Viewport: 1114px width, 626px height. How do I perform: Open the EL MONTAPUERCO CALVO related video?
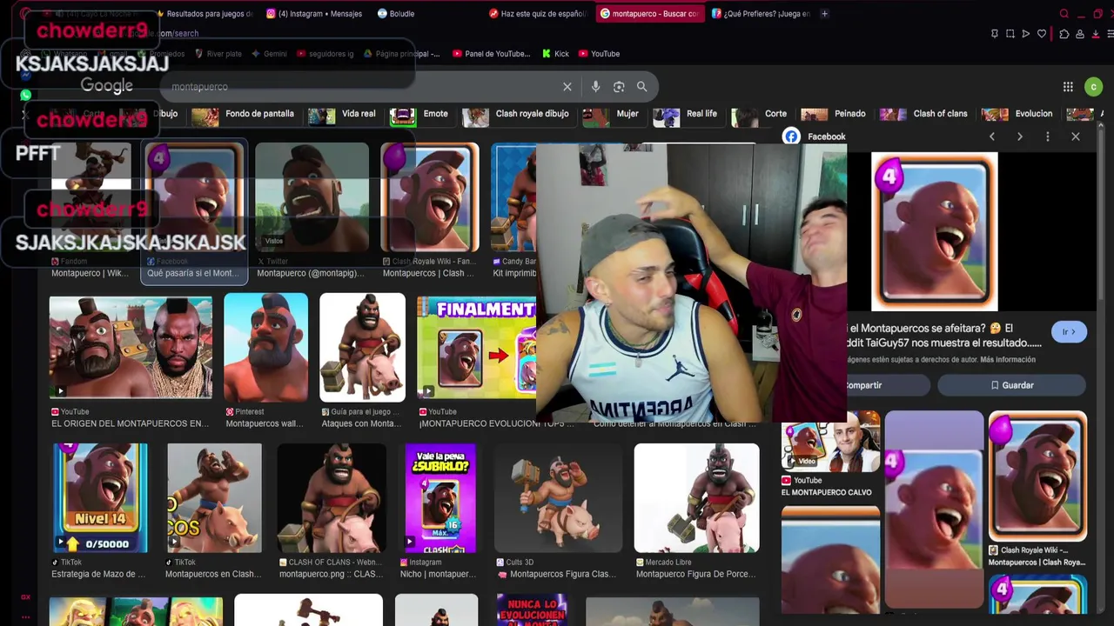830,443
